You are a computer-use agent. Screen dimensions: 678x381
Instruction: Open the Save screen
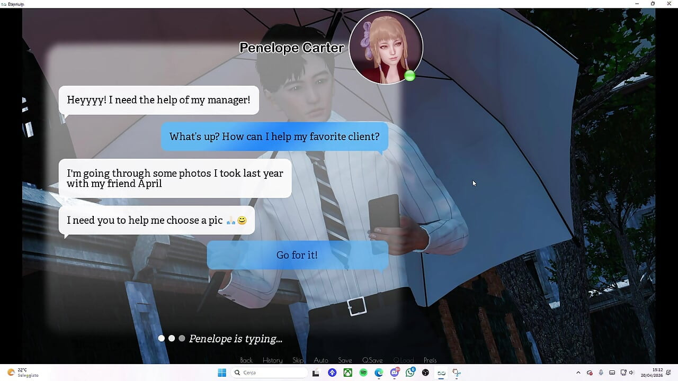(345, 360)
